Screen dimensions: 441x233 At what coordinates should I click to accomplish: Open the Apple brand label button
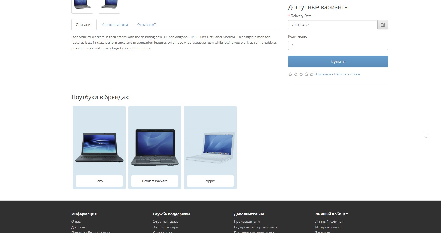tap(210, 181)
